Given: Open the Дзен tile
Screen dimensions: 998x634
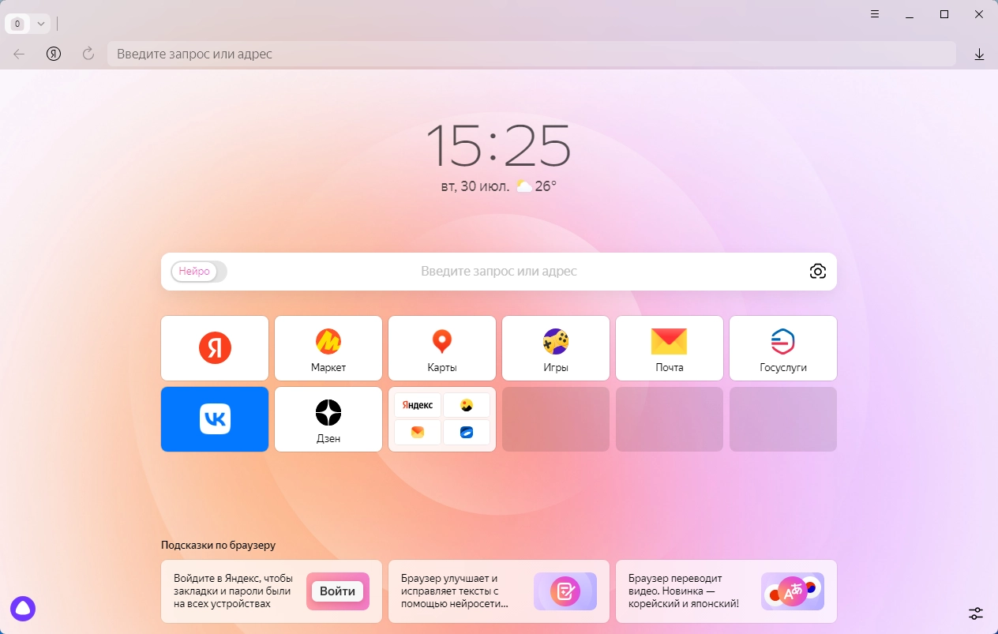Looking at the screenshot, I should (328, 419).
